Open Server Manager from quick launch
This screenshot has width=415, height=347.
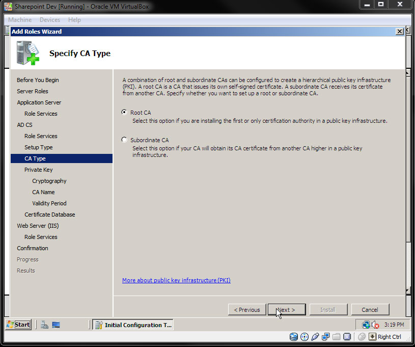pos(44,325)
